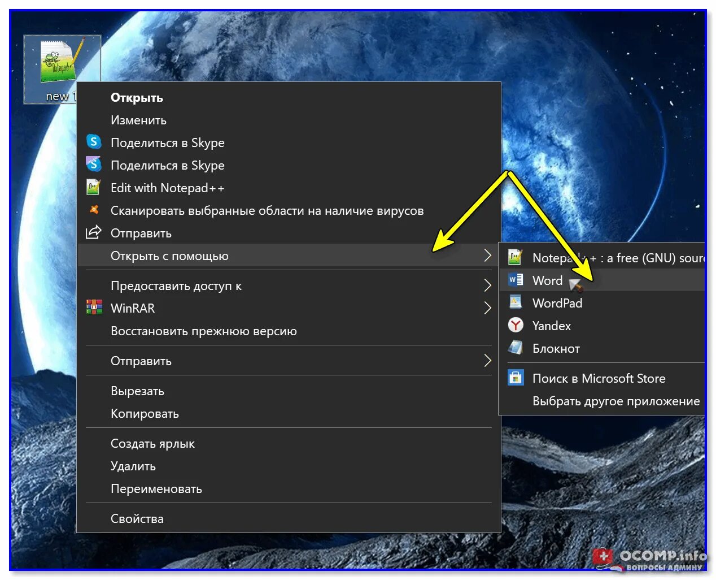Click the first Skype icon in context menu

coord(93,142)
